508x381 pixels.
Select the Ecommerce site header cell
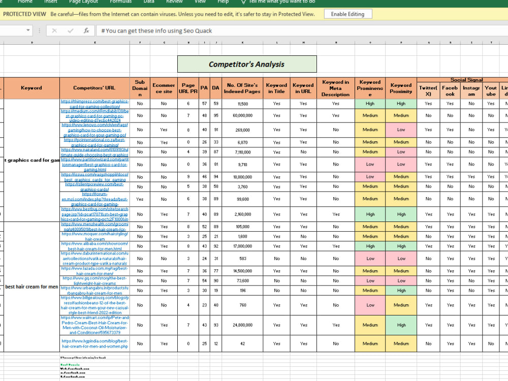coord(164,88)
